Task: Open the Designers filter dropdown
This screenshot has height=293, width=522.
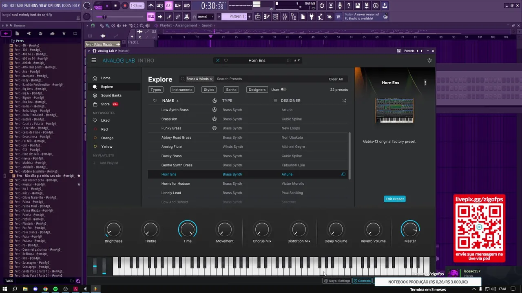Action: (x=257, y=90)
